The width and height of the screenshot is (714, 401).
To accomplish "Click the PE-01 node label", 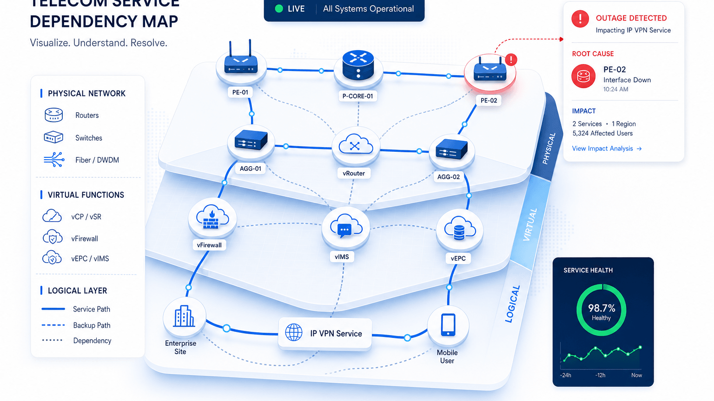I will coord(240,92).
